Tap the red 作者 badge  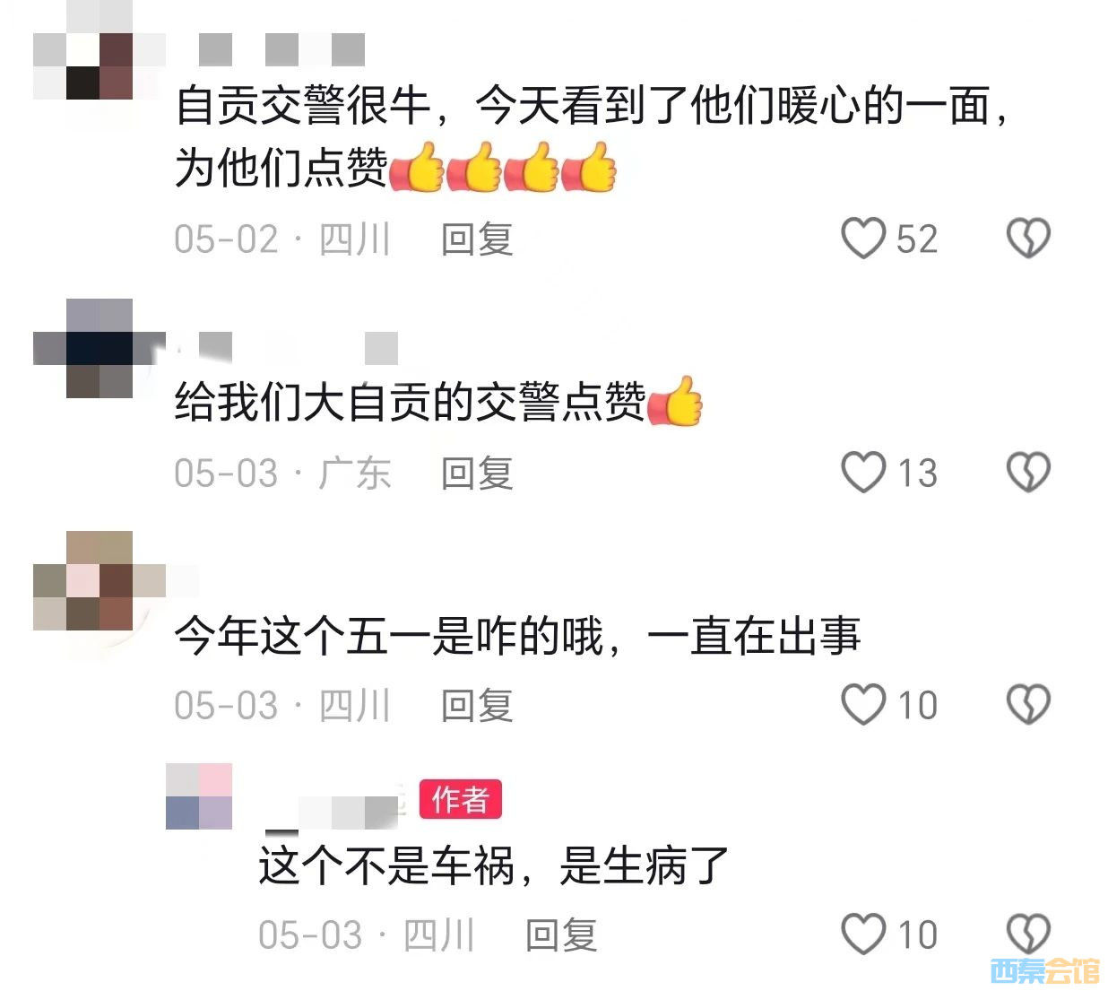(x=461, y=799)
